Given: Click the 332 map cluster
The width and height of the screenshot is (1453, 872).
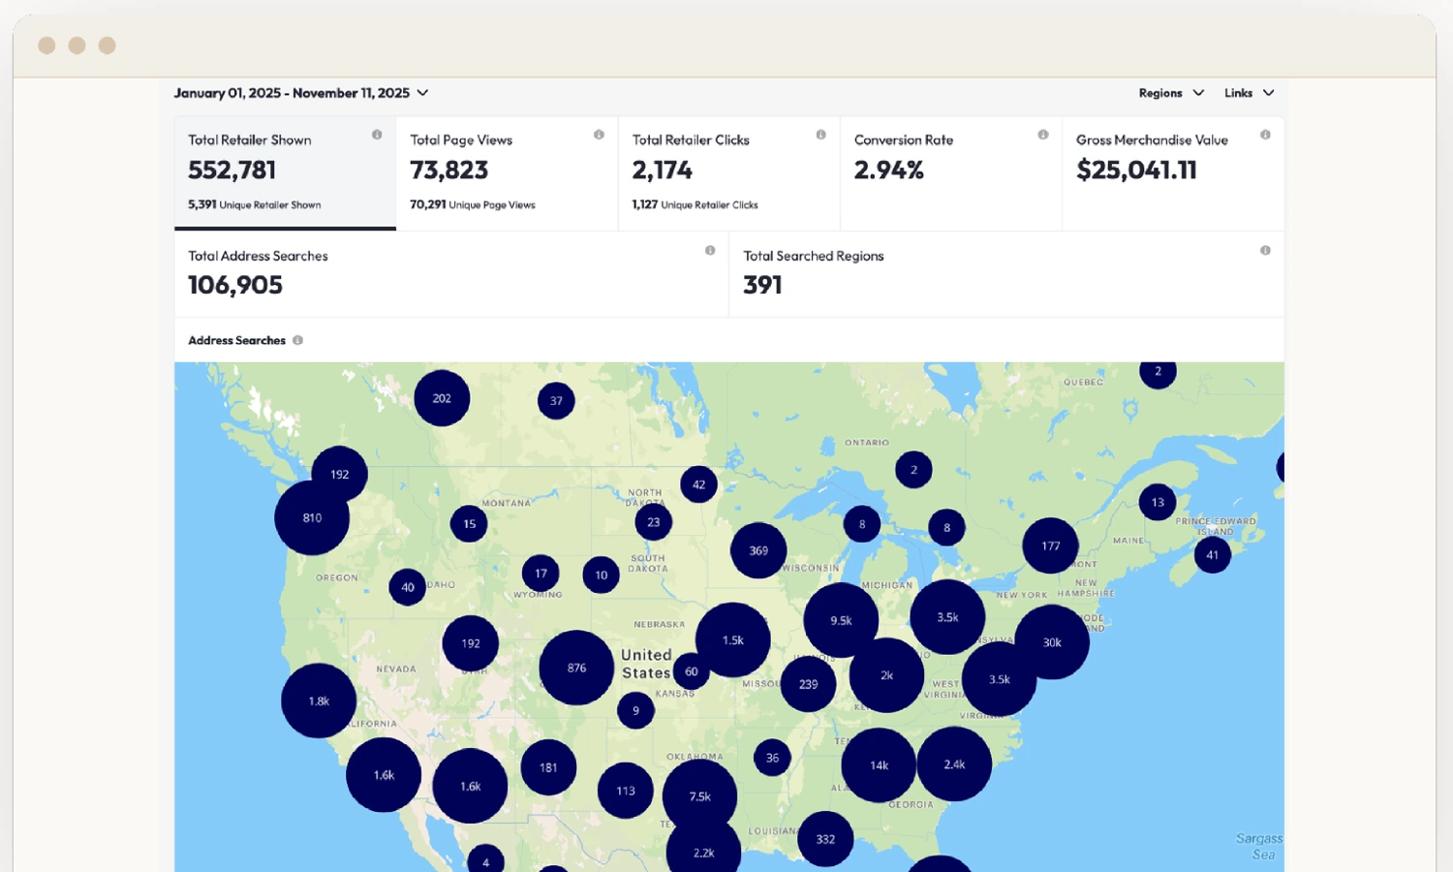Looking at the screenshot, I should pos(825,839).
